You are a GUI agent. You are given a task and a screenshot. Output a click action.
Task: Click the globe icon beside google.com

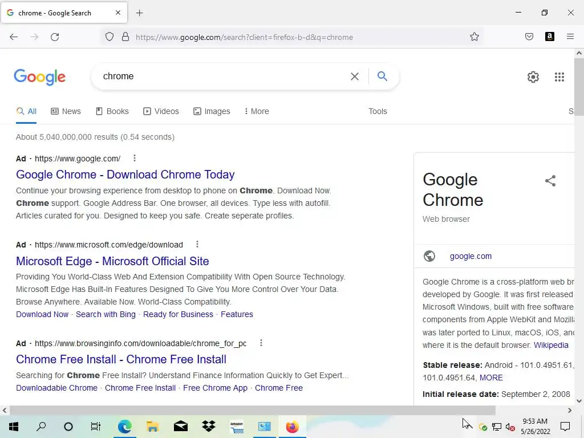tap(429, 256)
